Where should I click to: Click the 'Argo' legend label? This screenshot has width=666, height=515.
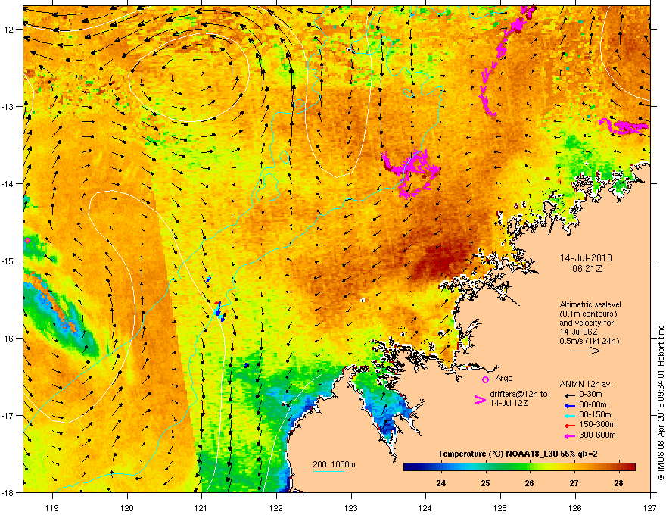point(504,378)
